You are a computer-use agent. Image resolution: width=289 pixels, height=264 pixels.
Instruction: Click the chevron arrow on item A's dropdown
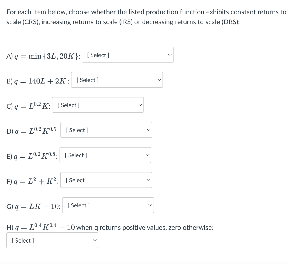pyautogui.click(x=170, y=55)
